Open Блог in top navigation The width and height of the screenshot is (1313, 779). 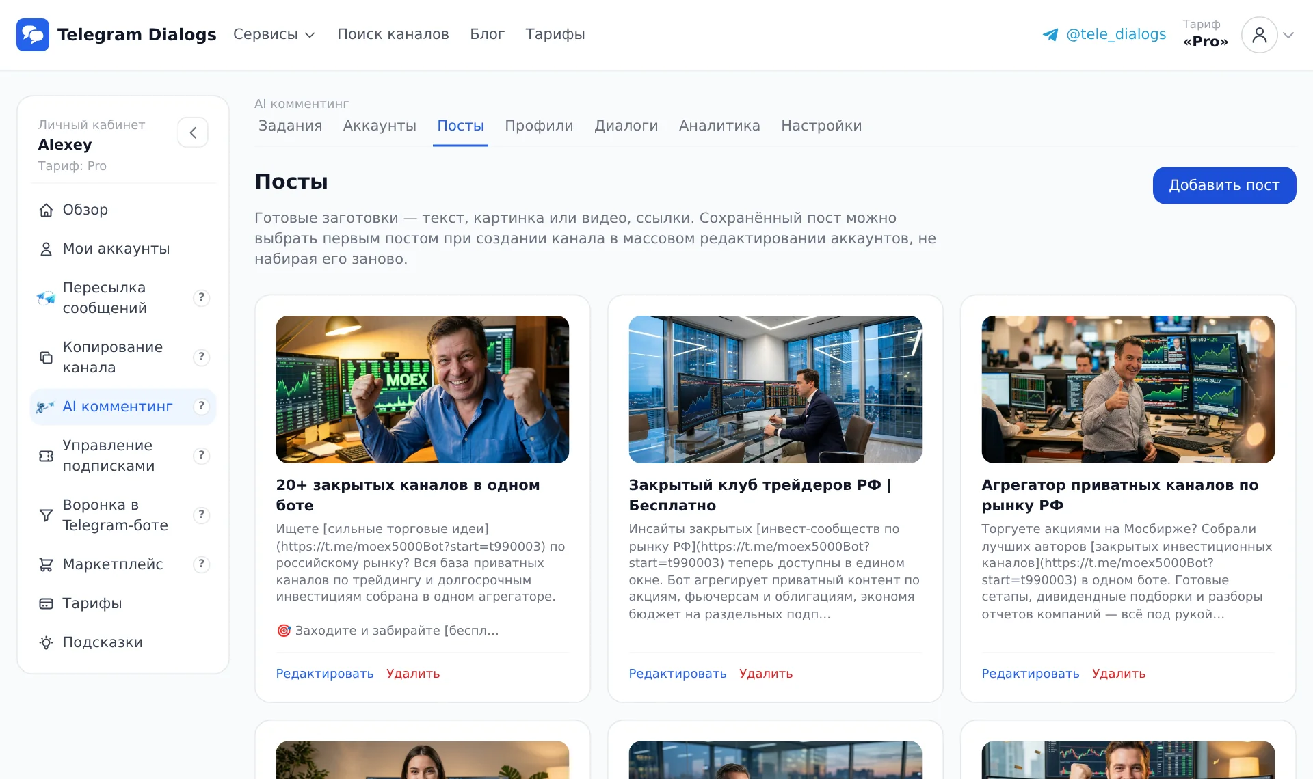coord(487,34)
